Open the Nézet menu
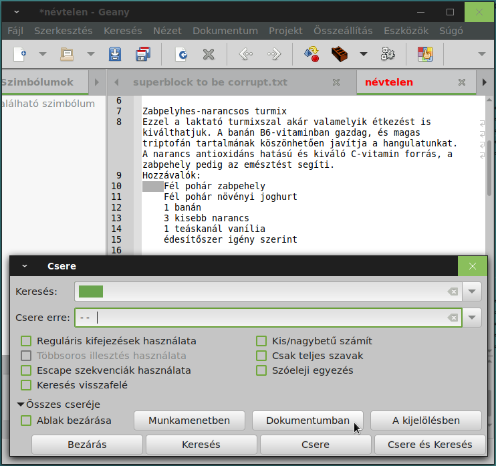 coord(167,31)
